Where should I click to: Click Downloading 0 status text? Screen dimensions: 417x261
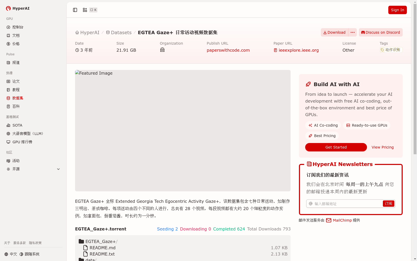tap(195, 229)
